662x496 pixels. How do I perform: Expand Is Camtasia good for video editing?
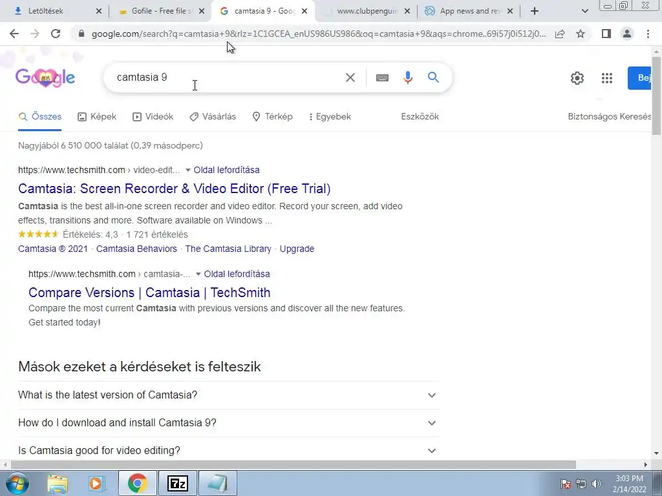[229, 450]
